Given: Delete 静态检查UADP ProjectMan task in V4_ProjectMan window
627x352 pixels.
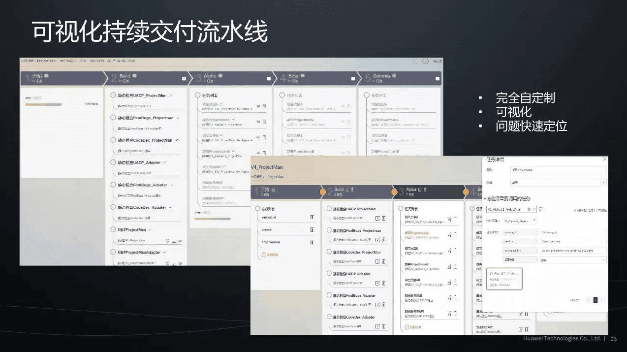Looking at the screenshot, I should [x=383, y=218].
